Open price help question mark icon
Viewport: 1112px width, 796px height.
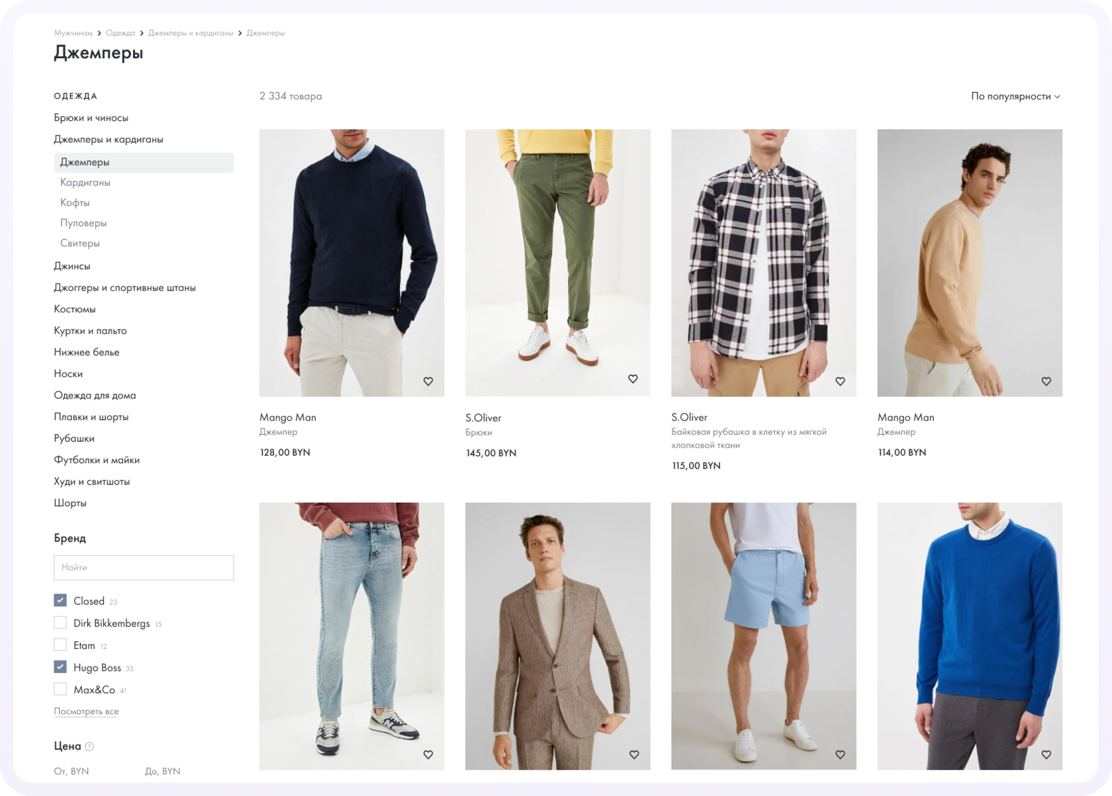click(89, 746)
